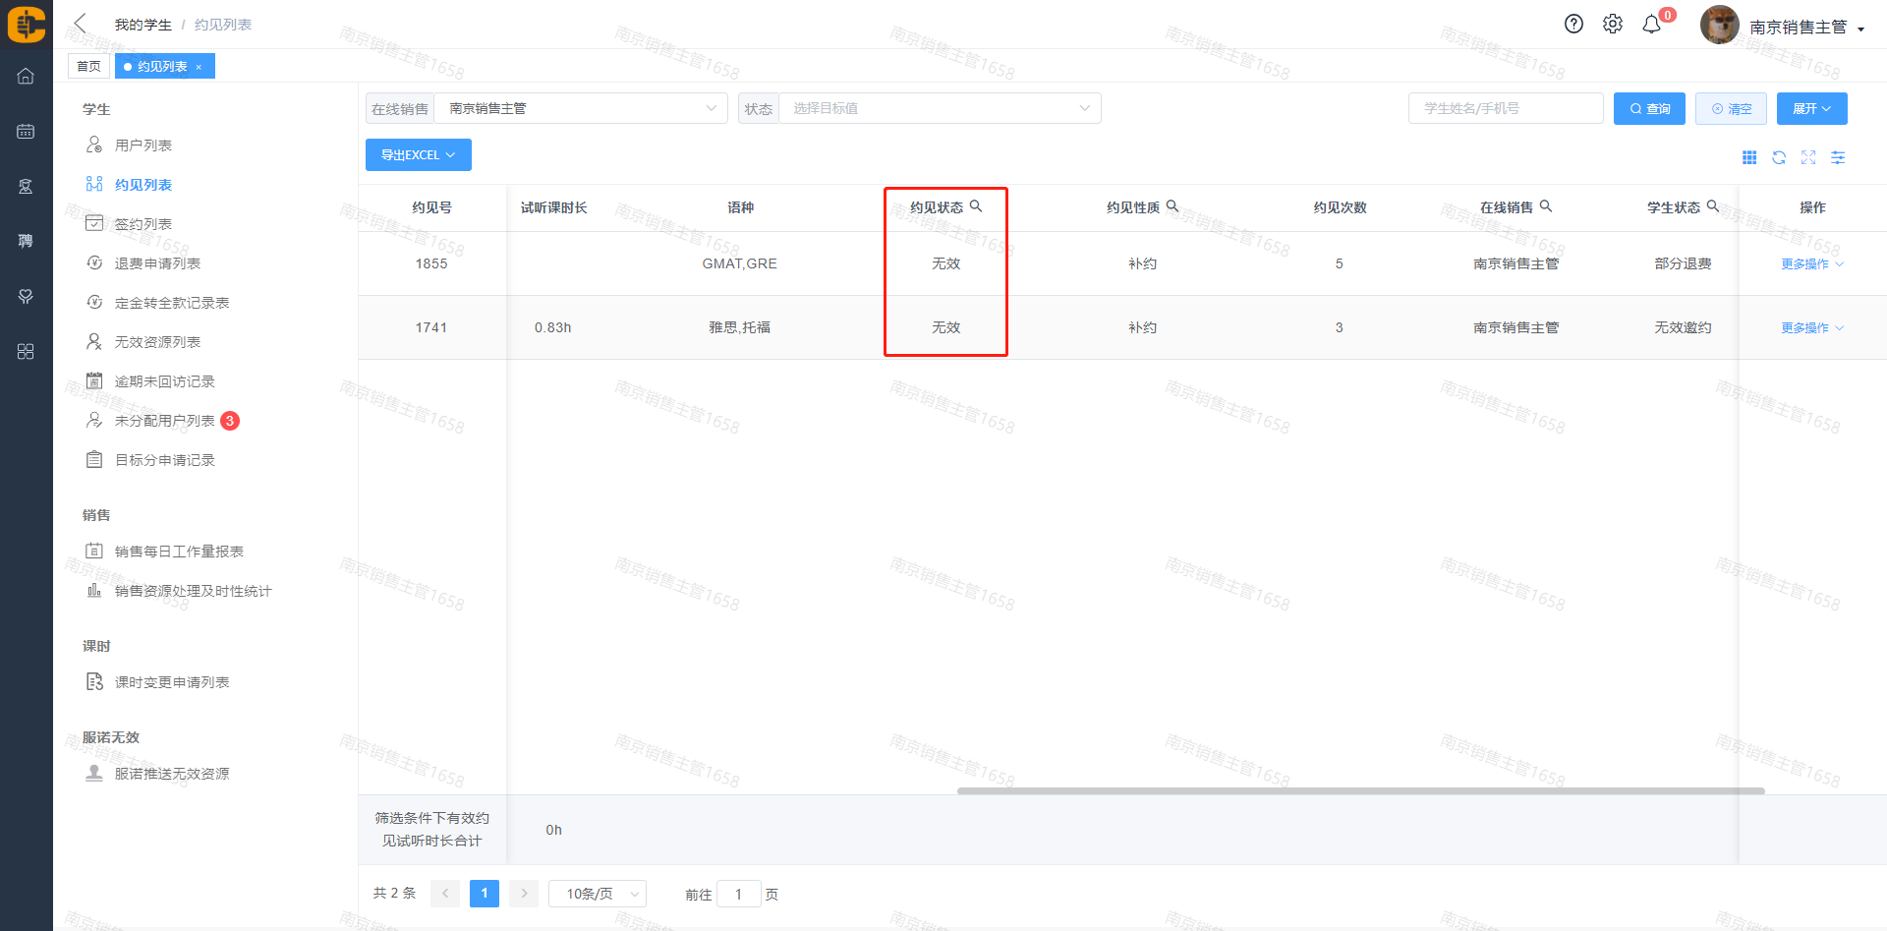1887x931 pixels.
Task: Expand the 导出EXCEL dropdown button
Action: pyautogui.click(x=418, y=155)
